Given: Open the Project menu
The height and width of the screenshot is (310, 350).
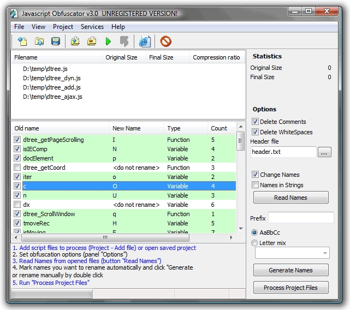Looking at the screenshot, I should (x=63, y=27).
